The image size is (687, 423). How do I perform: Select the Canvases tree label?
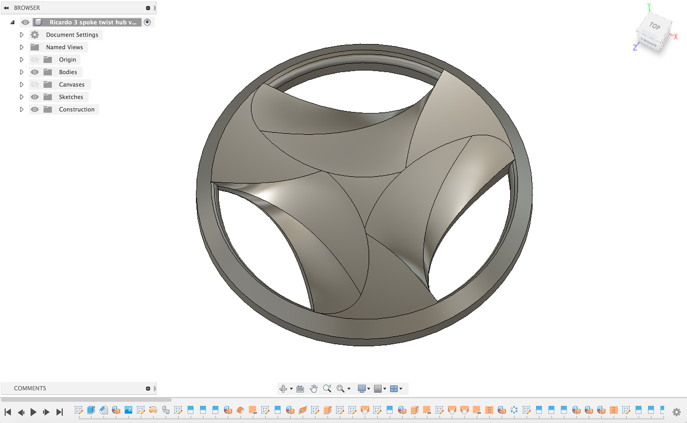72,84
